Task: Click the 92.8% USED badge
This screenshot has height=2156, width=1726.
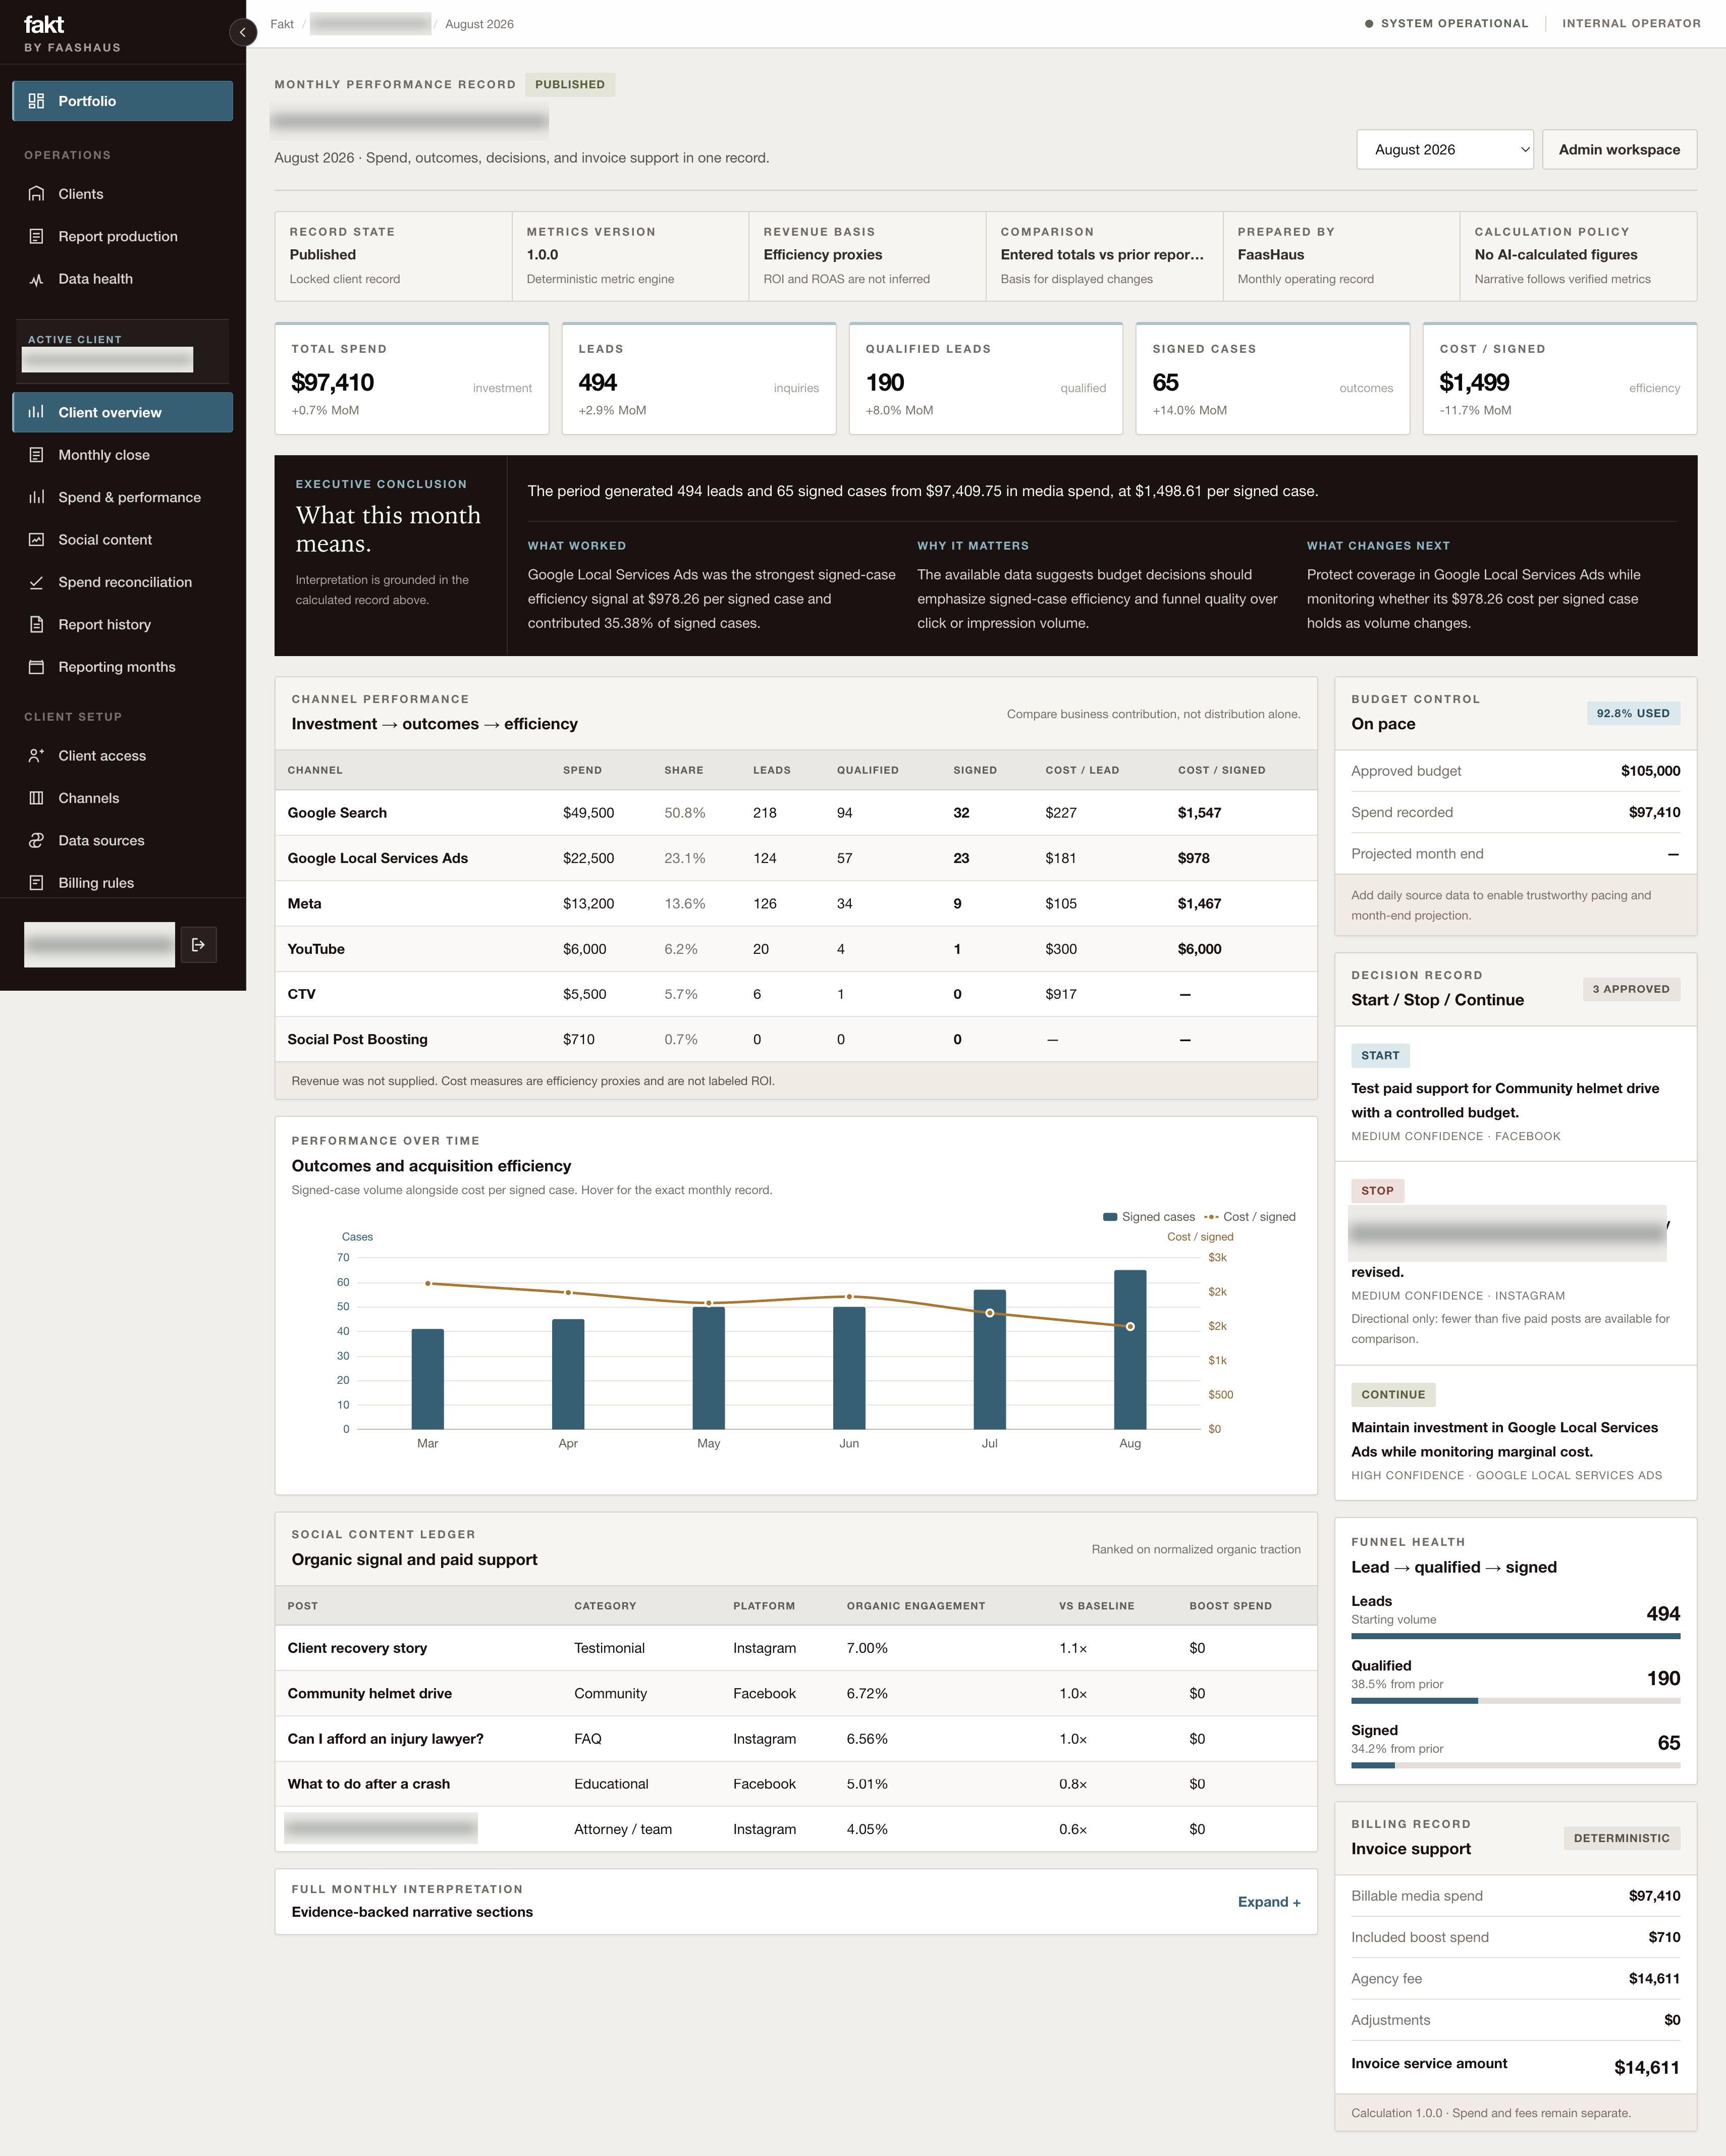Action: coord(1632,713)
